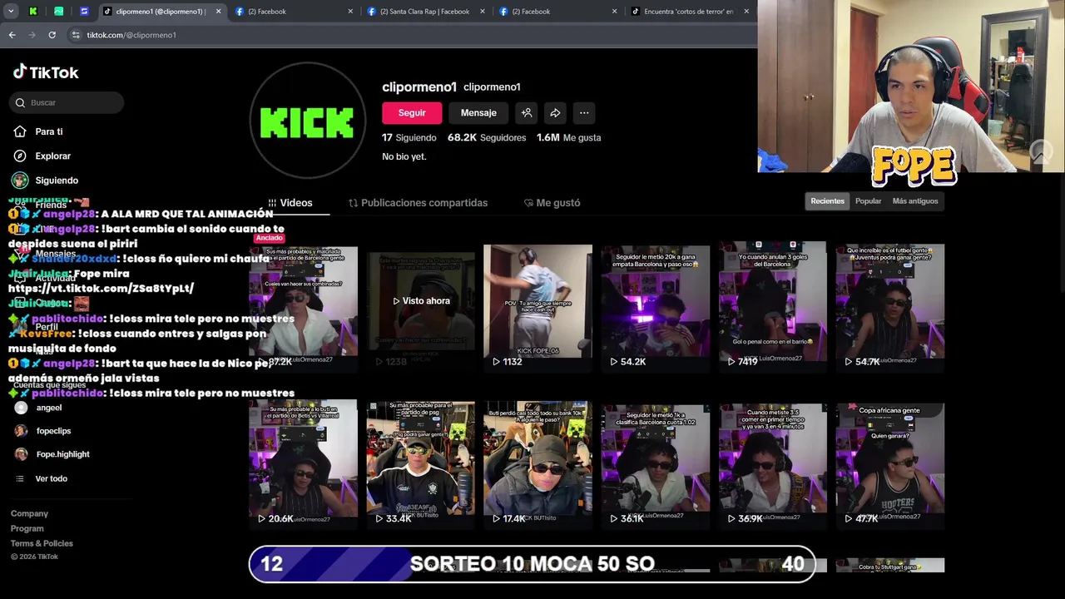Viewport: 1065px width, 599px height.
Task: Open the video with 20.6K views
Action: (x=303, y=464)
